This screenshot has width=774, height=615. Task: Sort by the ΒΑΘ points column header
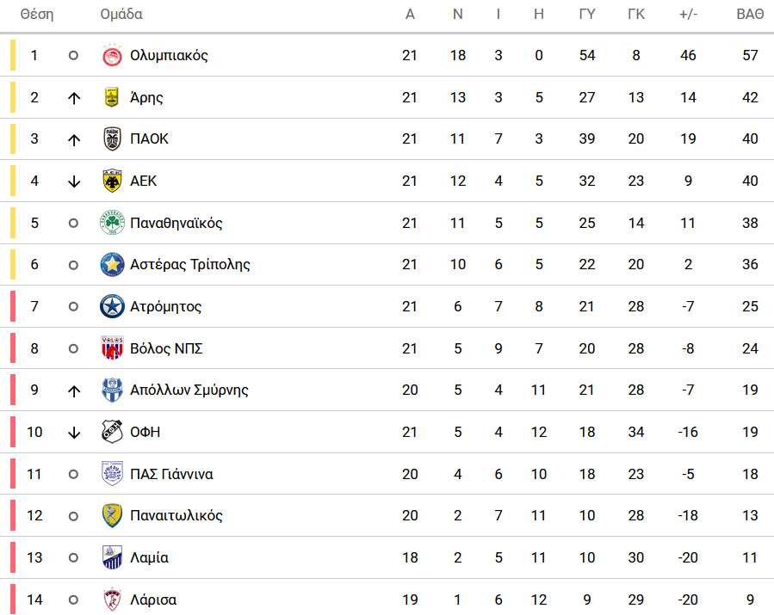click(x=750, y=15)
